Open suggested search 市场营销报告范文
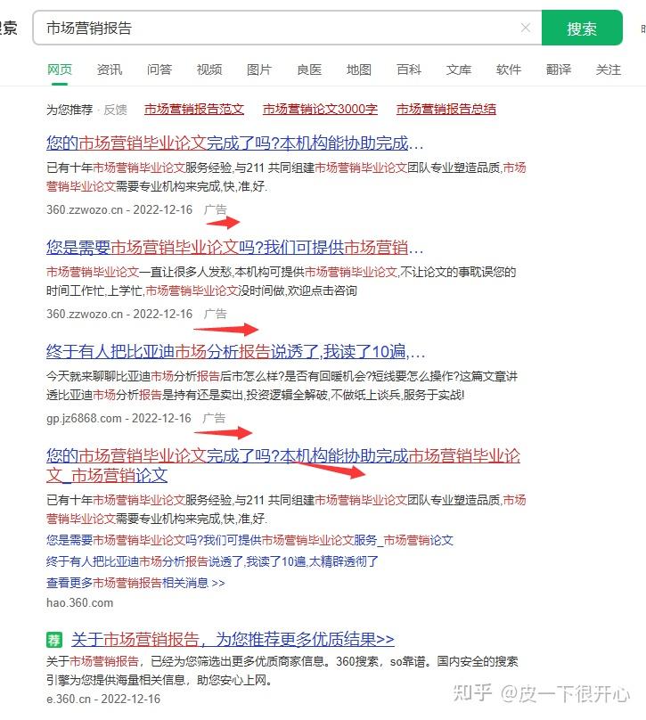 (x=194, y=110)
